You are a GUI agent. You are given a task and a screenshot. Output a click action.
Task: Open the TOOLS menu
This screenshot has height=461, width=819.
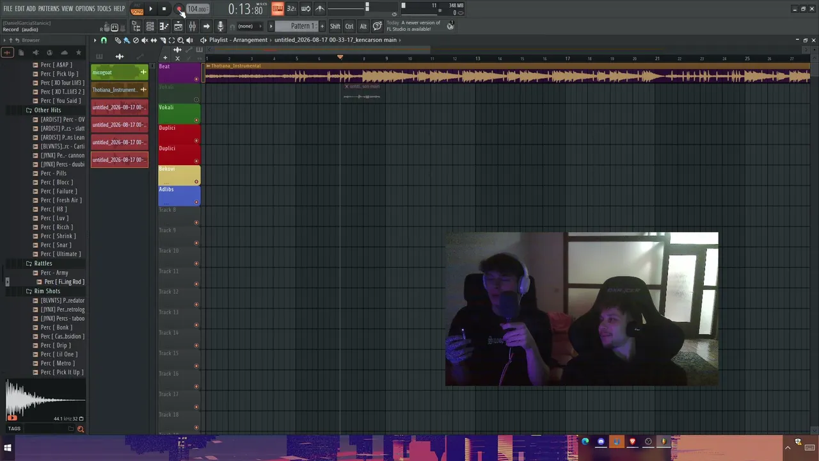[x=104, y=9]
